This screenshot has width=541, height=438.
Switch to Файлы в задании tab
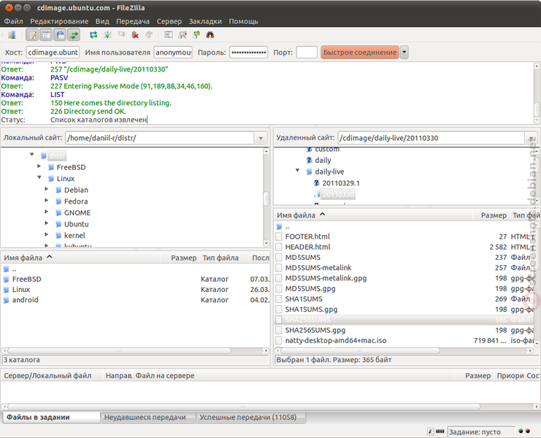pos(51,418)
